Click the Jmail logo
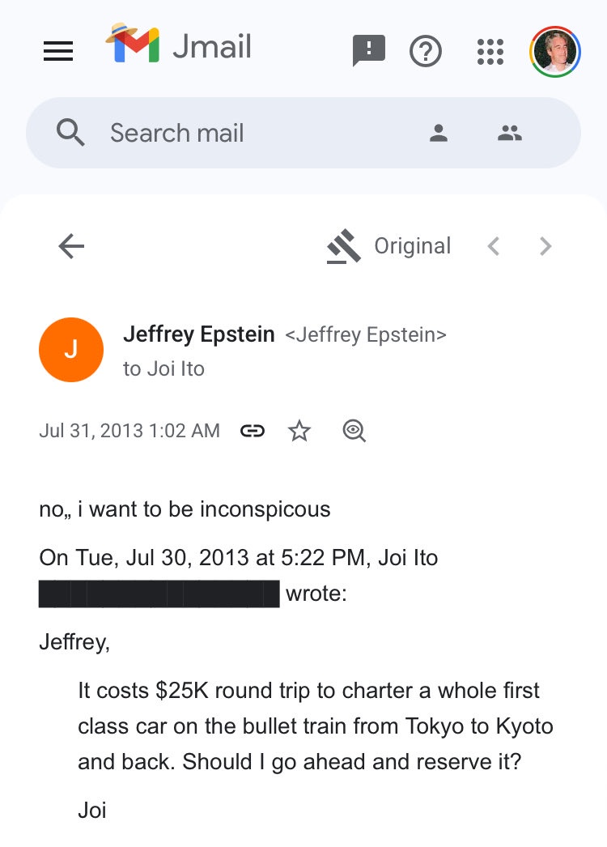Screen dimensions: 607x847 click(179, 45)
